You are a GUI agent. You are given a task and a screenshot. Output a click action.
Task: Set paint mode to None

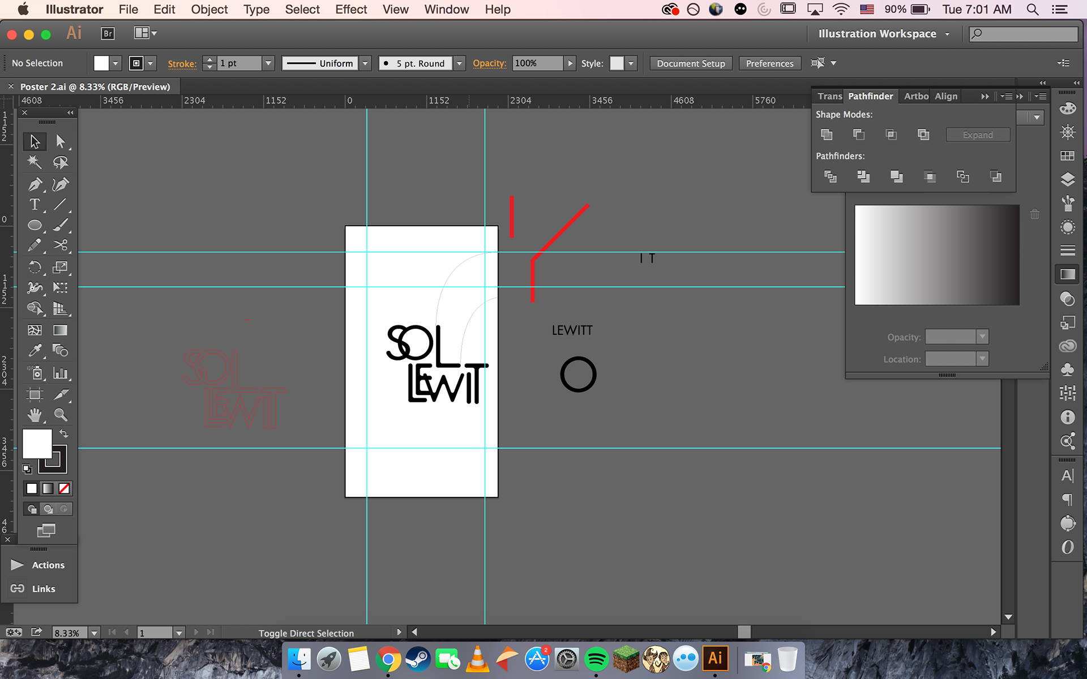pos(64,488)
